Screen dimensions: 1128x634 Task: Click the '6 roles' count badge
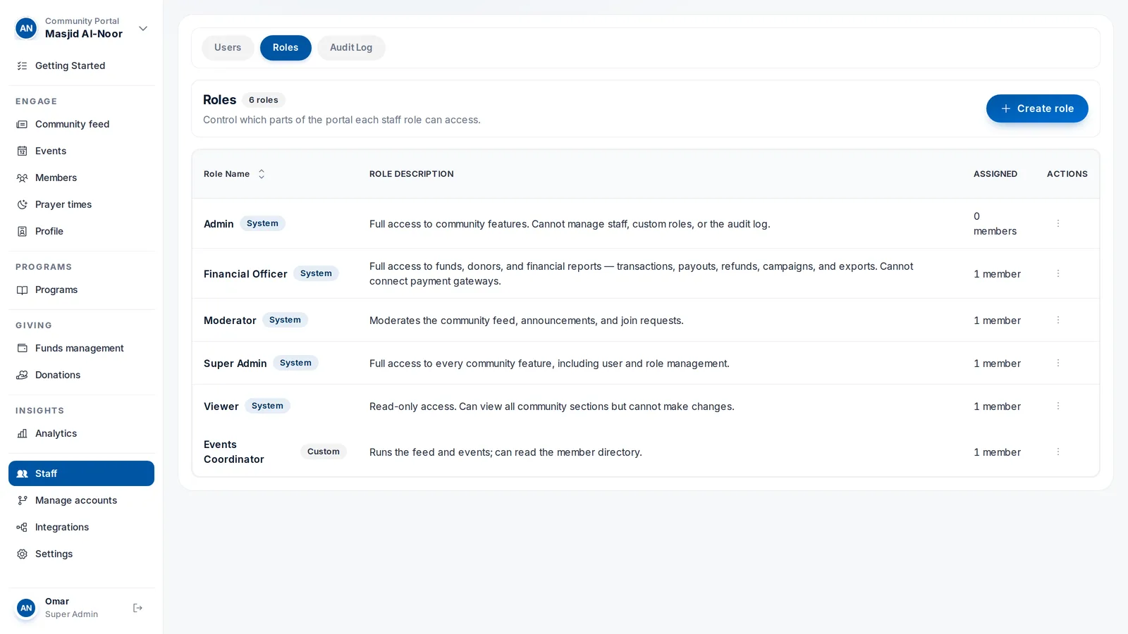(264, 100)
